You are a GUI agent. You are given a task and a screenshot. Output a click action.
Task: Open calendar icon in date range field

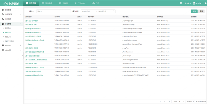coord(113,11)
